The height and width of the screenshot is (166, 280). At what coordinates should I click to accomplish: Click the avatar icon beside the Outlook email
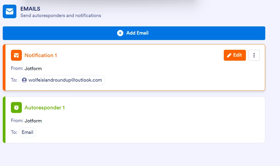pos(25,80)
